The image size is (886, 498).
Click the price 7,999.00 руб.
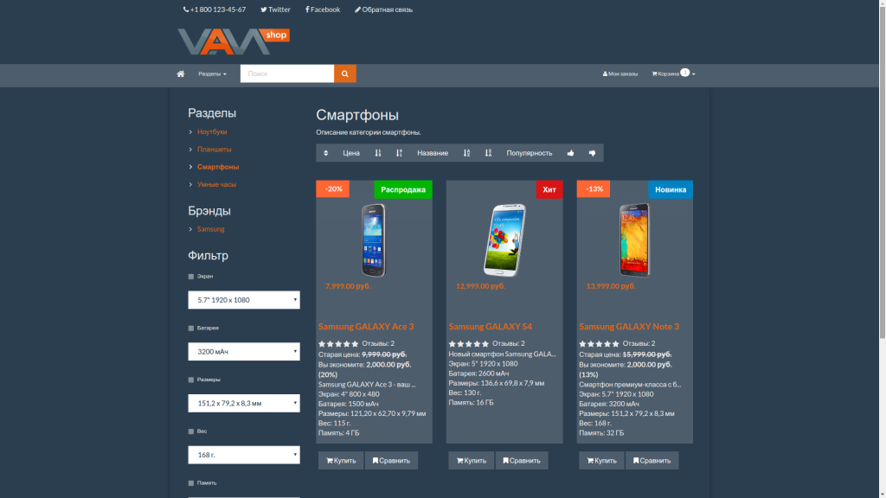pos(348,286)
